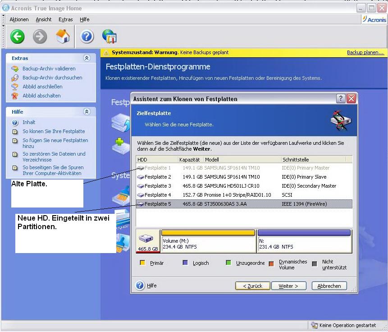Select Festplatte 3 SAMSUNG HD501LJ row
The height and width of the screenshot is (332, 388).
244,186
